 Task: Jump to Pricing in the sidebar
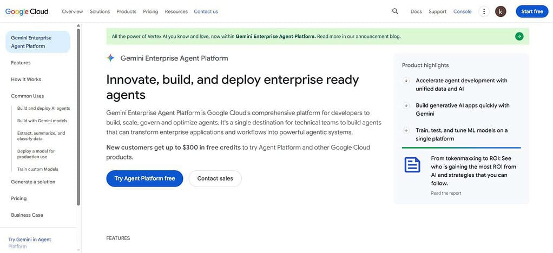click(x=19, y=198)
